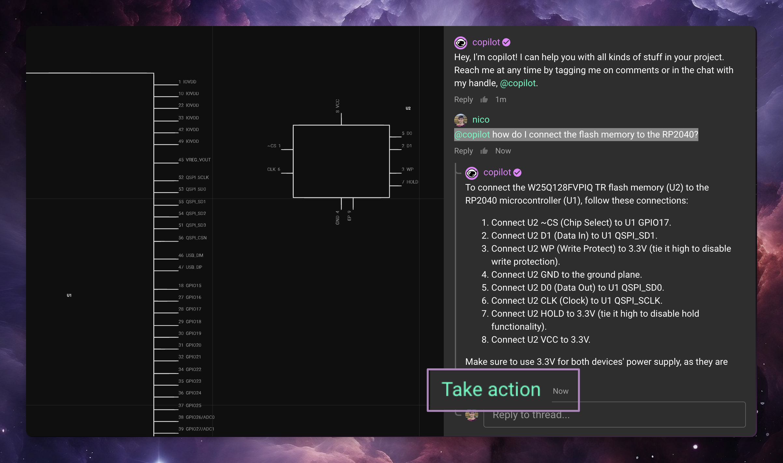Viewport: 783px width, 463px height.
Task: Click the copilot avatar beside the intro message
Action: click(460, 42)
